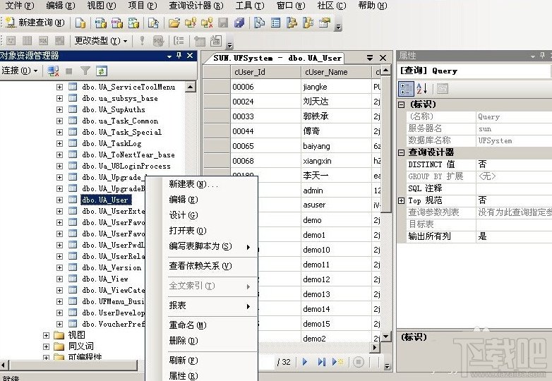This screenshot has width=552, height=381.
Task: Click the Add Group By icon
Action: click(179, 41)
